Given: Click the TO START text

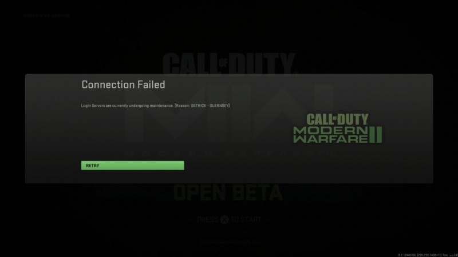Looking at the screenshot, I should click(246, 219).
